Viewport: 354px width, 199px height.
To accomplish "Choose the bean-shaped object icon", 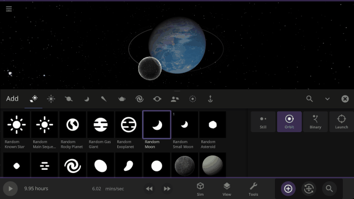I will point(128,165).
